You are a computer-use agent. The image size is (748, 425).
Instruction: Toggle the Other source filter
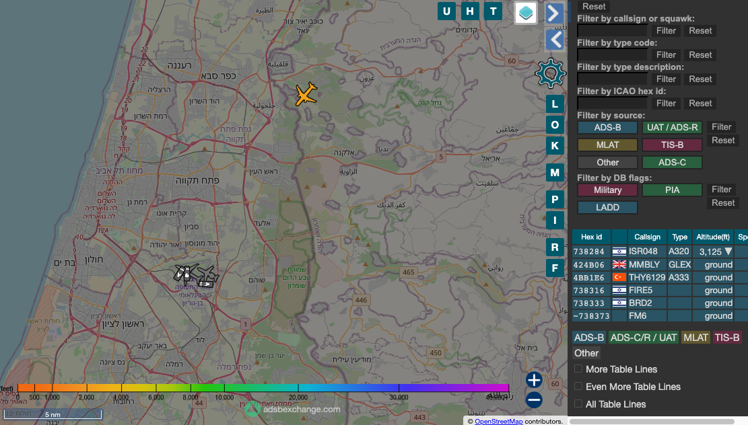(607, 163)
